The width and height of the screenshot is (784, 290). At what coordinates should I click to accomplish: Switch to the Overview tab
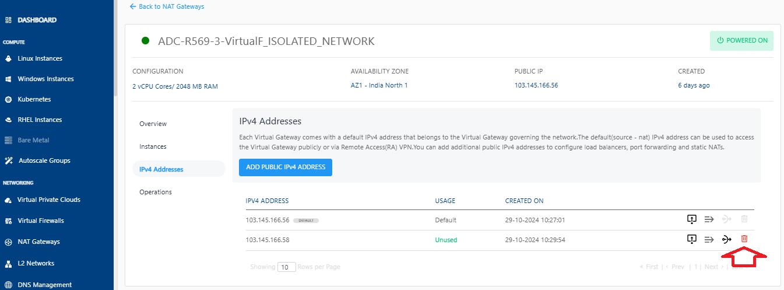[x=153, y=124]
